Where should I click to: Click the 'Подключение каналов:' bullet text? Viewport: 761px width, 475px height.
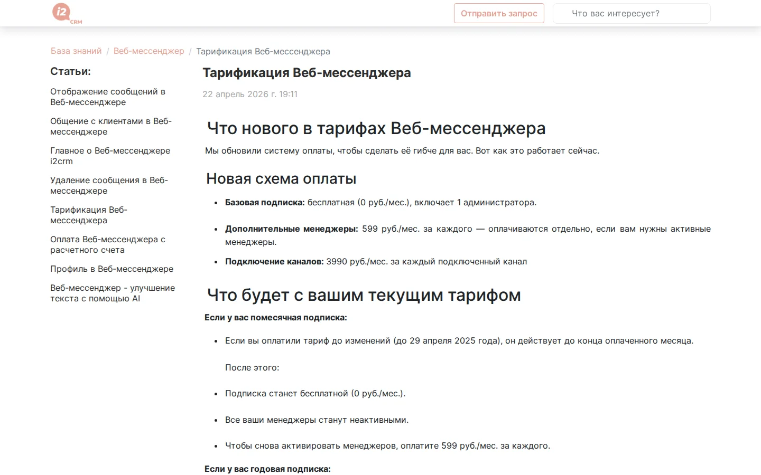[274, 261]
